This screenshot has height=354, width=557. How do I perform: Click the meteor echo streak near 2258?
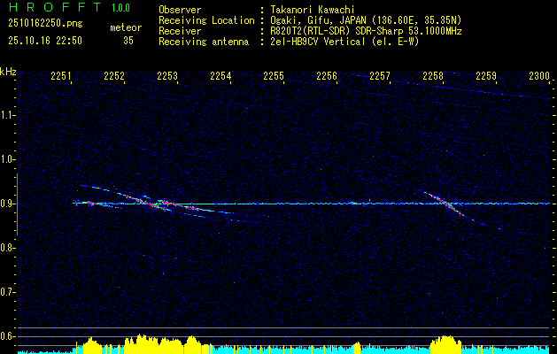447,204
